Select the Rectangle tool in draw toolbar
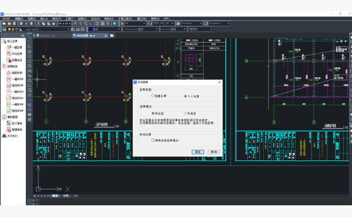Viewport: 352px width, 217px height. click(29, 56)
